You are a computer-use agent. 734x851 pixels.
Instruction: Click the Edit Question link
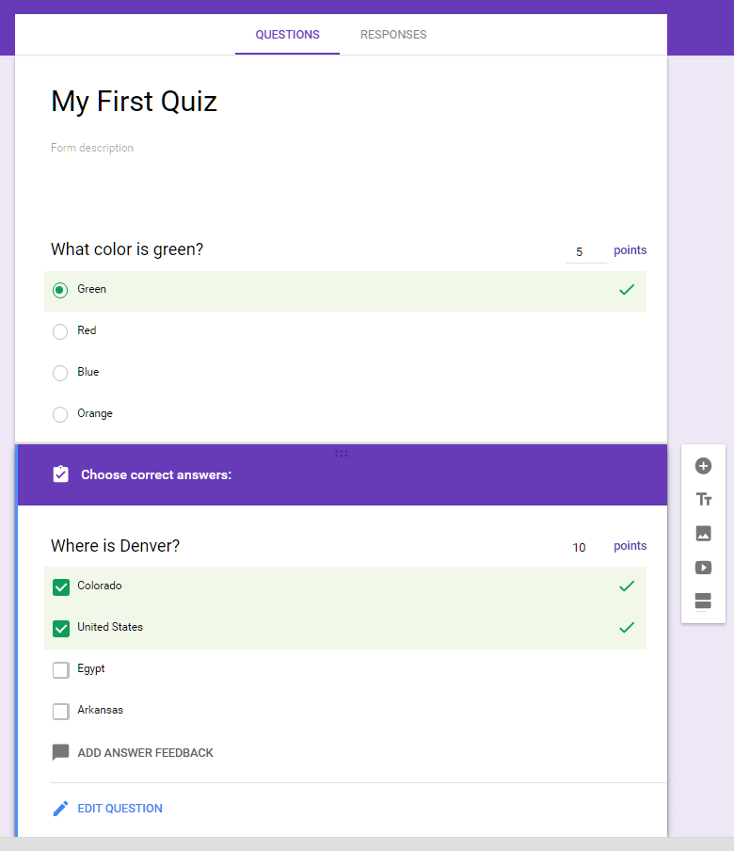point(120,809)
